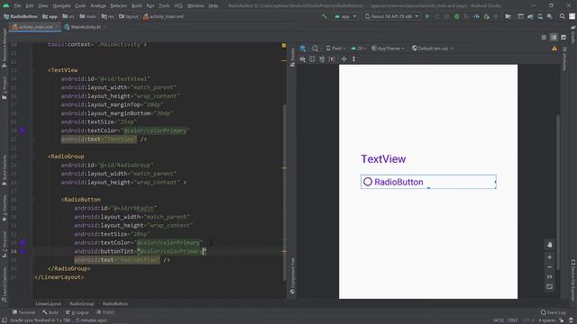Screen dimensions: 577x324
Task: Toggle Pan hand tool in preview
Action: (x=549, y=245)
